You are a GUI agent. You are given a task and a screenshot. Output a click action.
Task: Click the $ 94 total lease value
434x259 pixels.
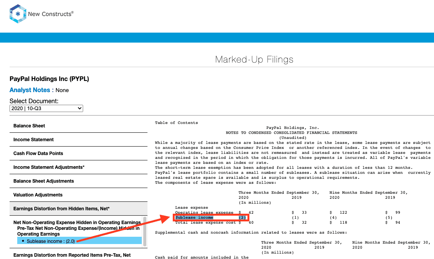tap(393, 223)
